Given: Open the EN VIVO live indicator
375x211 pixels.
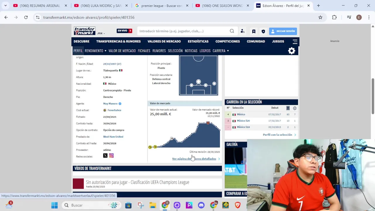Looking at the screenshot, I should coord(125,31).
